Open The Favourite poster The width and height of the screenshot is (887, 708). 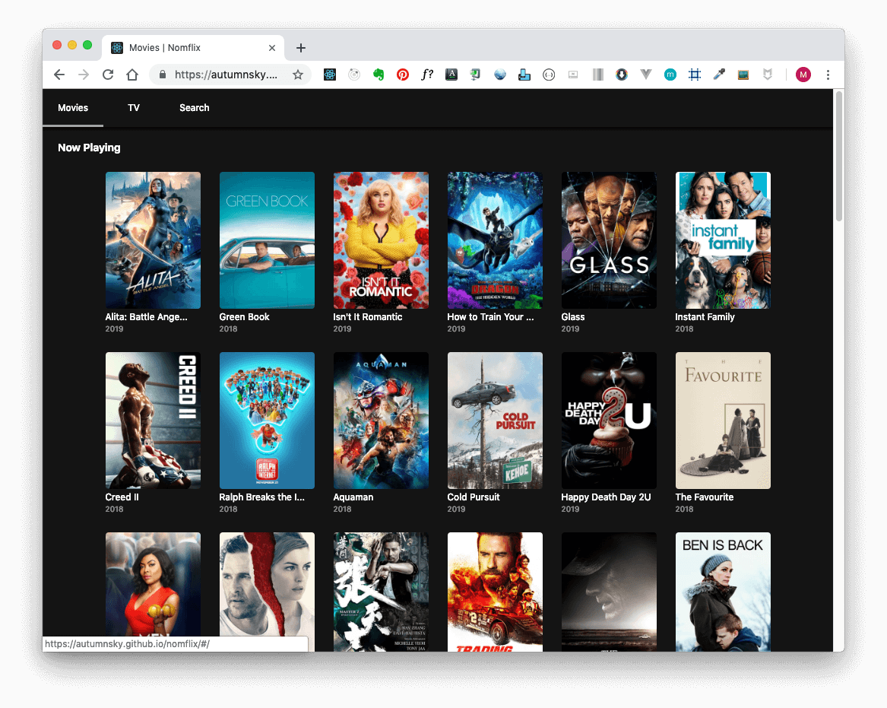pyautogui.click(x=723, y=421)
